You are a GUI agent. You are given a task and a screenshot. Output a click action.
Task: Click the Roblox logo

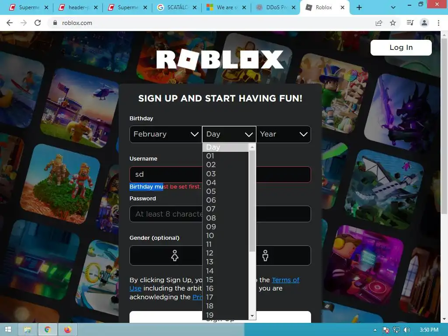(220, 59)
